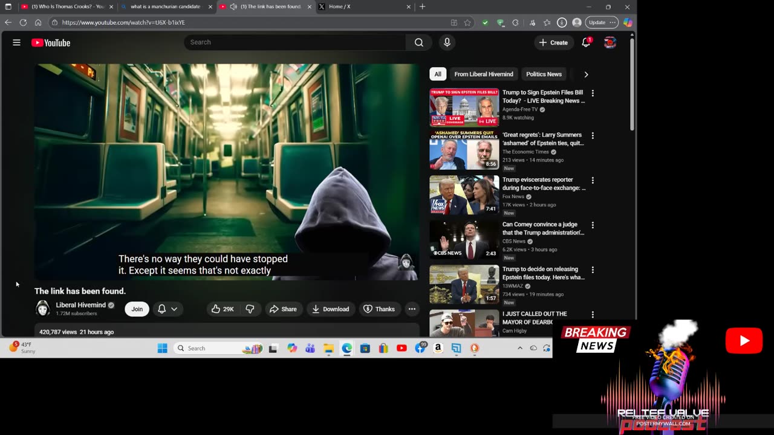The height and width of the screenshot is (435, 774).
Task: Open Microsoft Store from taskbar
Action: click(x=365, y=348)
